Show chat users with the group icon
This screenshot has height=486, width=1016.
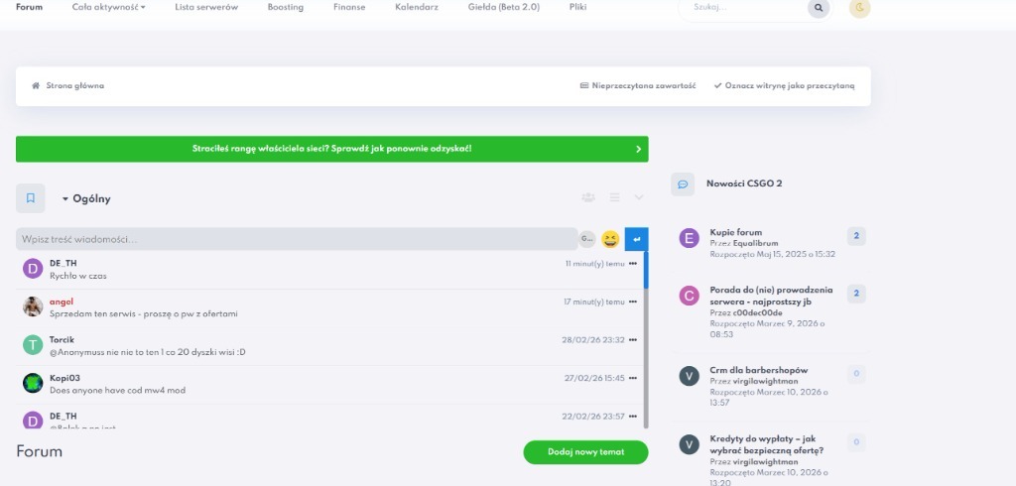(x=588, y=198)
